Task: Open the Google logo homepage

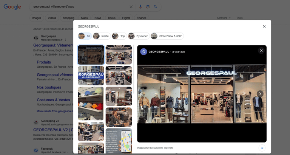Action: pos(12,7)
